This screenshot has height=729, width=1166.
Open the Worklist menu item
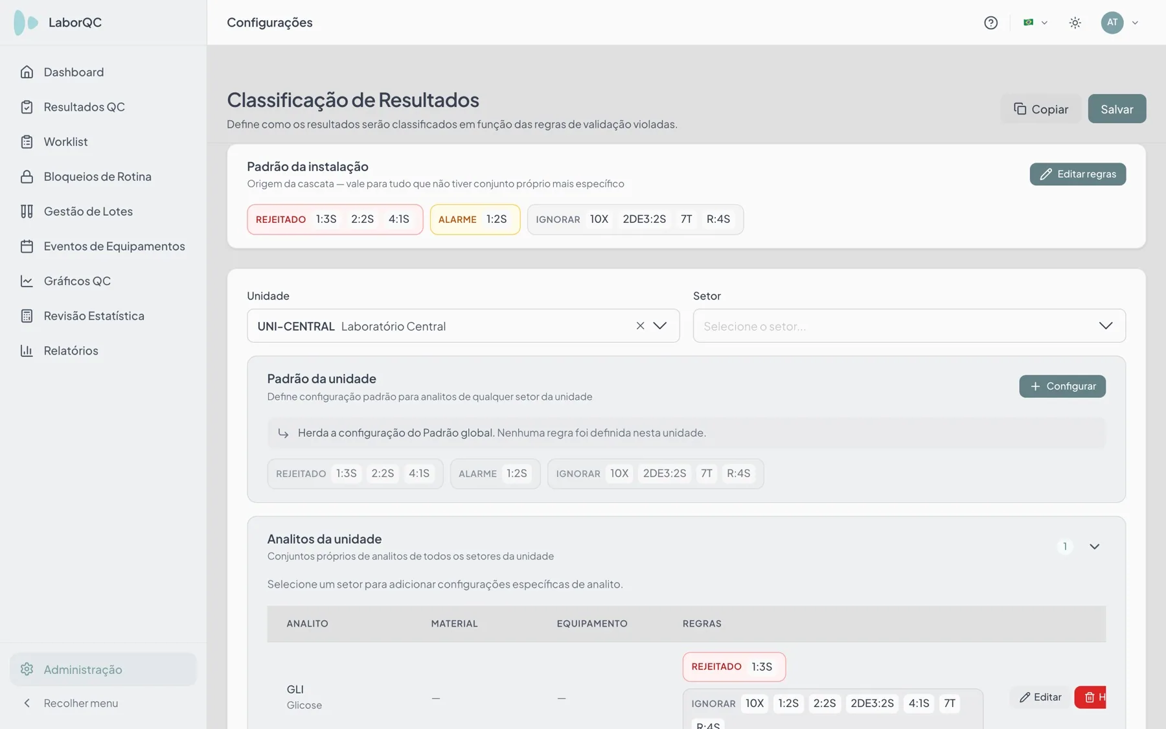[x=104, y=142]
